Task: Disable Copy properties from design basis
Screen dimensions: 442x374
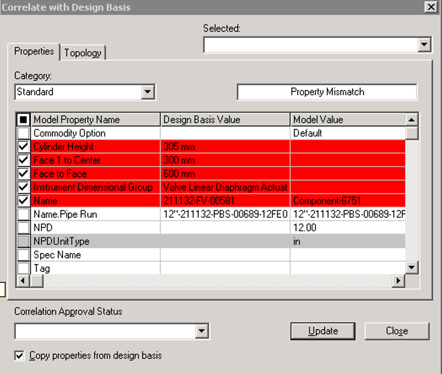Action: point(20,356)
